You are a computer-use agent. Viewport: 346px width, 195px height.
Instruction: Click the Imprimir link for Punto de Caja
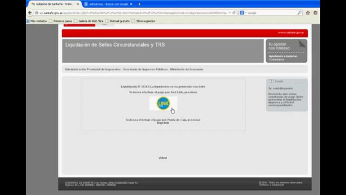(x=163, y=123)
